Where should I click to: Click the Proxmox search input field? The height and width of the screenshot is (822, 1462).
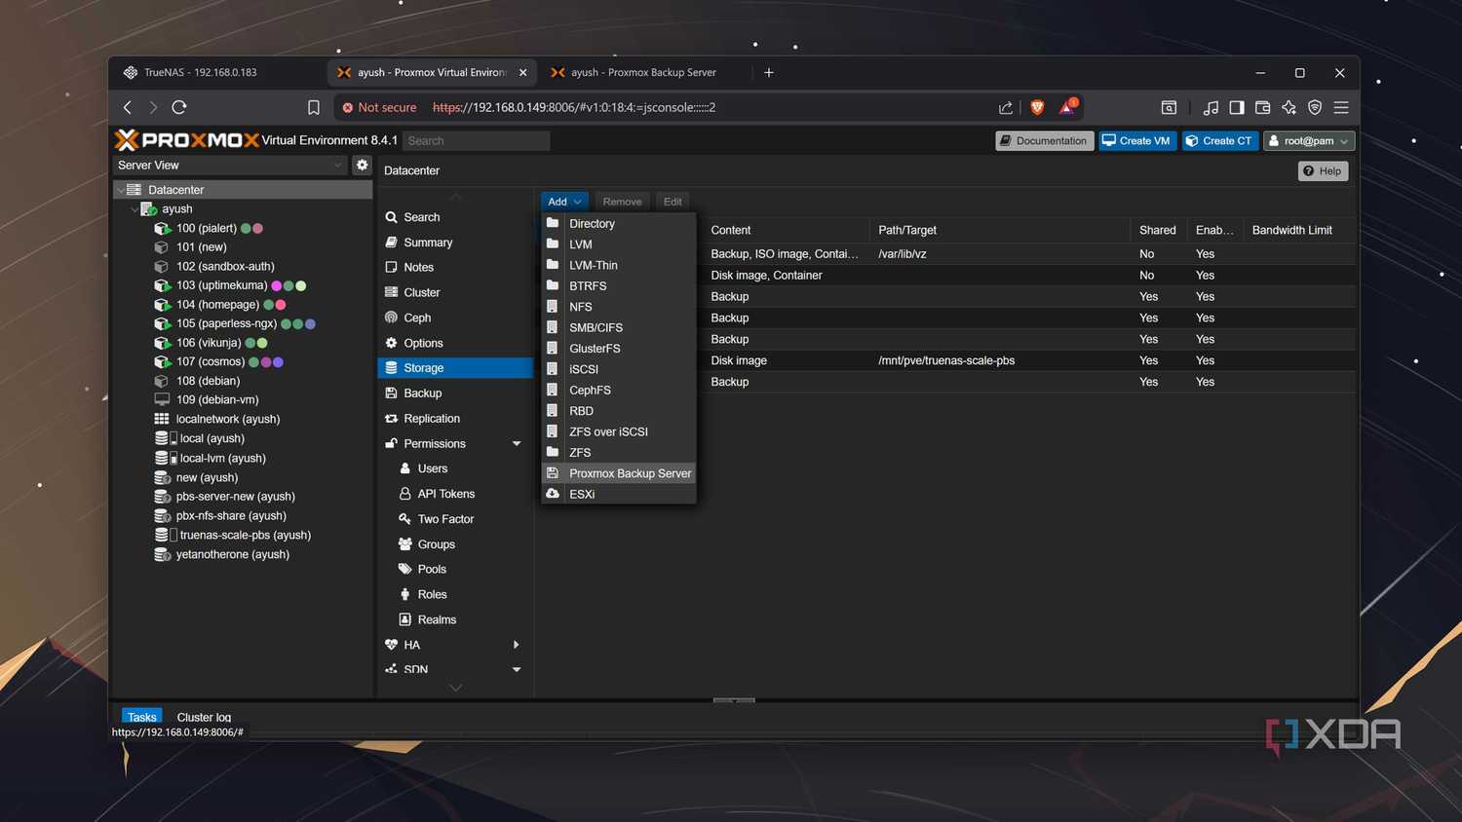(x=477, y=140)
